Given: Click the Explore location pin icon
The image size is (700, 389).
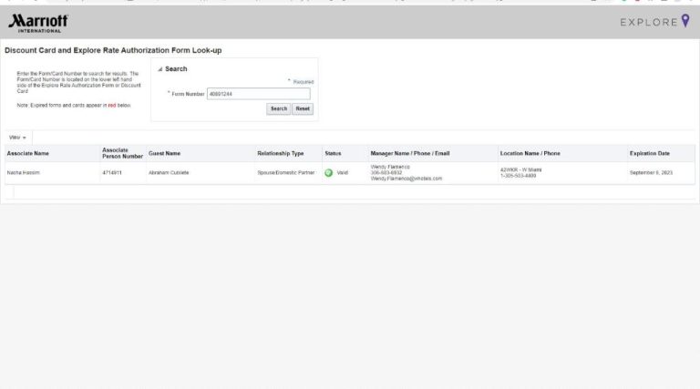Looking at the screenshot, I should [x=685, y=21].
